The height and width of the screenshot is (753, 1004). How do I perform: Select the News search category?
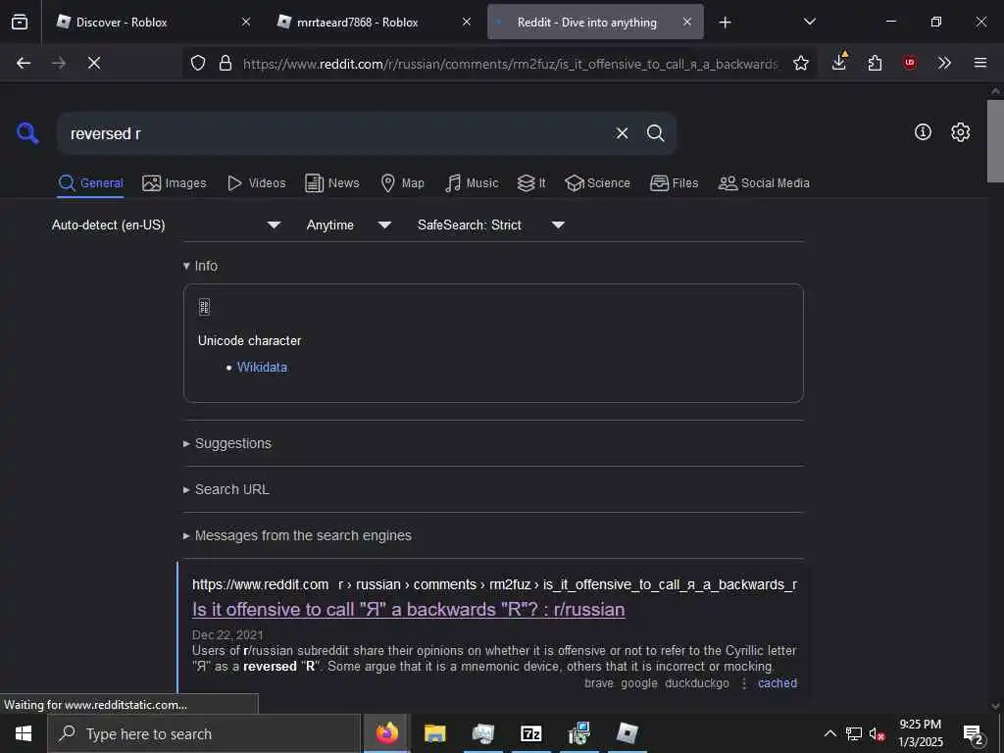(x=331, y=183)
